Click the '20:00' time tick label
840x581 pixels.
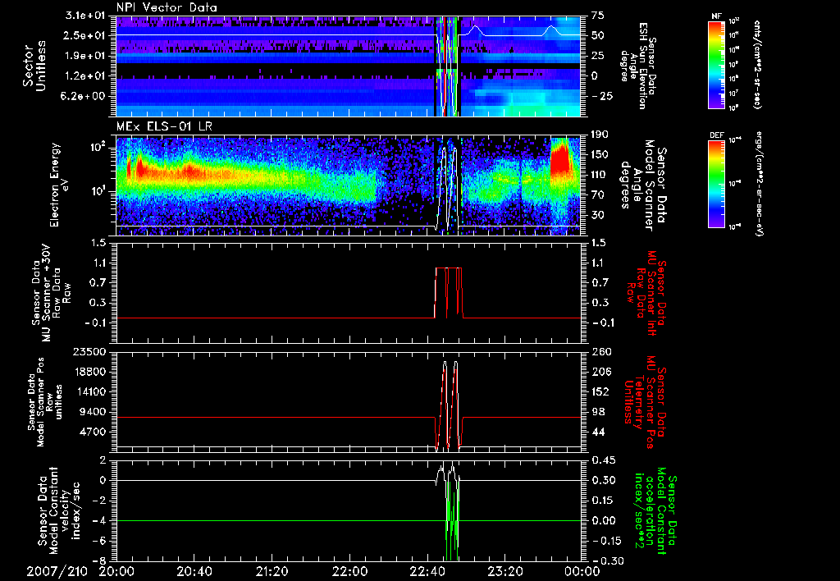coord(116,571)
